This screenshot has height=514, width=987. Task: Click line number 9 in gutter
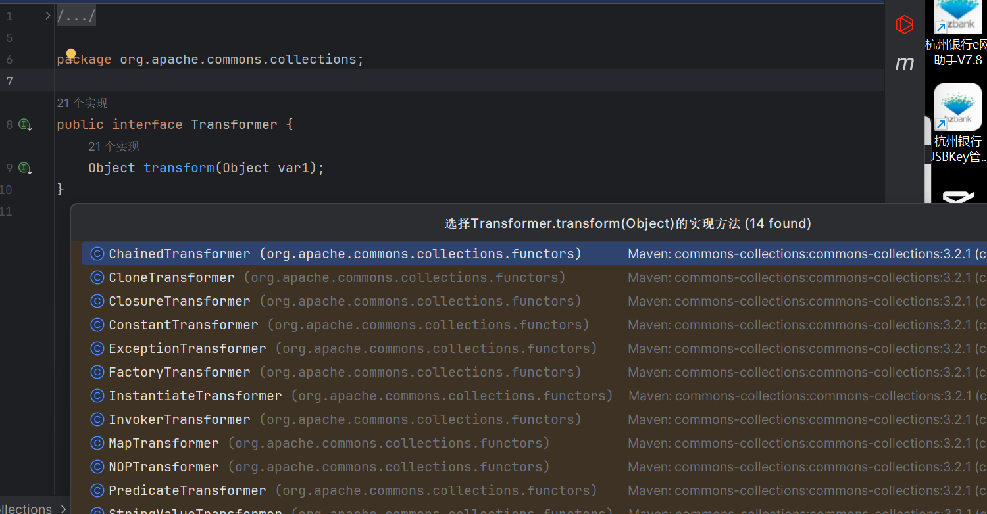tap(9, 168)
